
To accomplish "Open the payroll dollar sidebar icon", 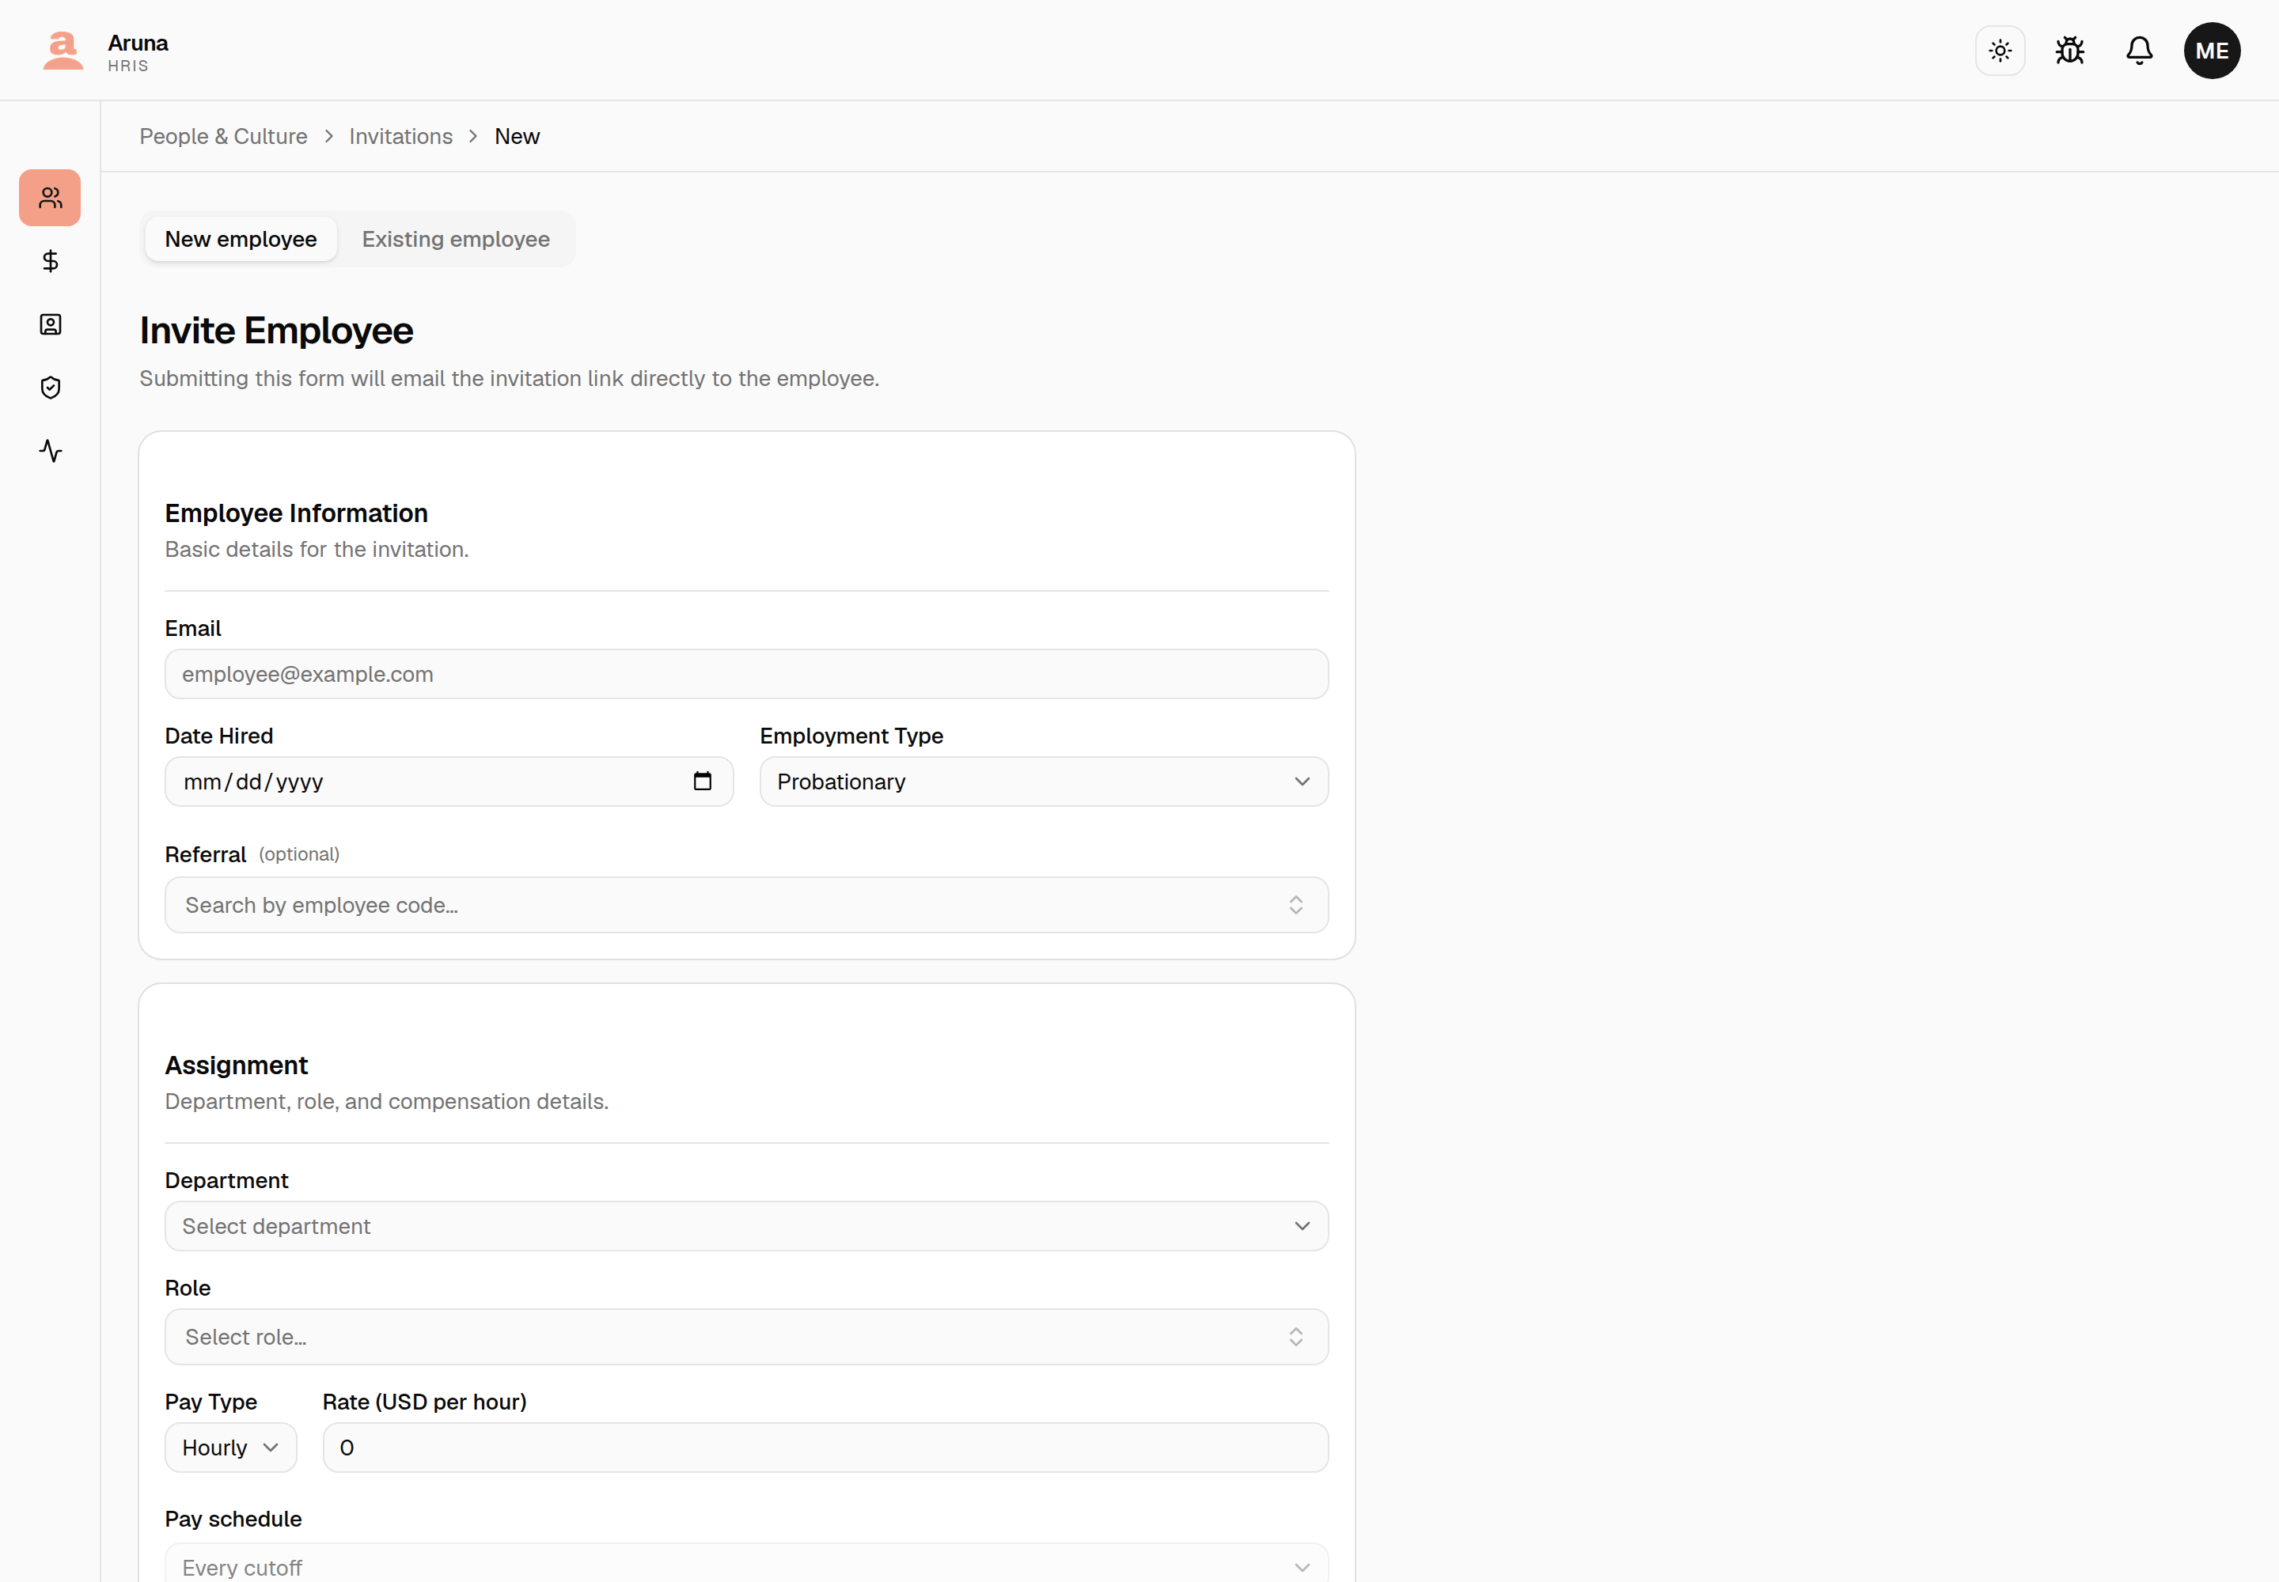I will point(51,261).
